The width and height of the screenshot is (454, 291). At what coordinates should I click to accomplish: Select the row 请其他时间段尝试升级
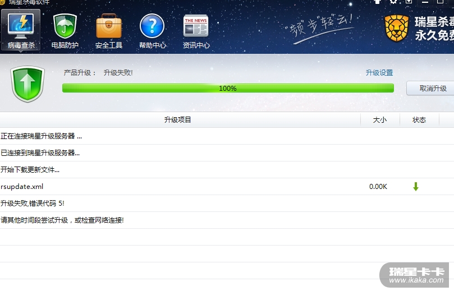click(227, 220)
